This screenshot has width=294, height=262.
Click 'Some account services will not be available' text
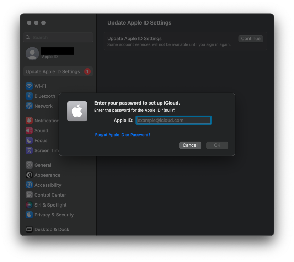(169, 44)
